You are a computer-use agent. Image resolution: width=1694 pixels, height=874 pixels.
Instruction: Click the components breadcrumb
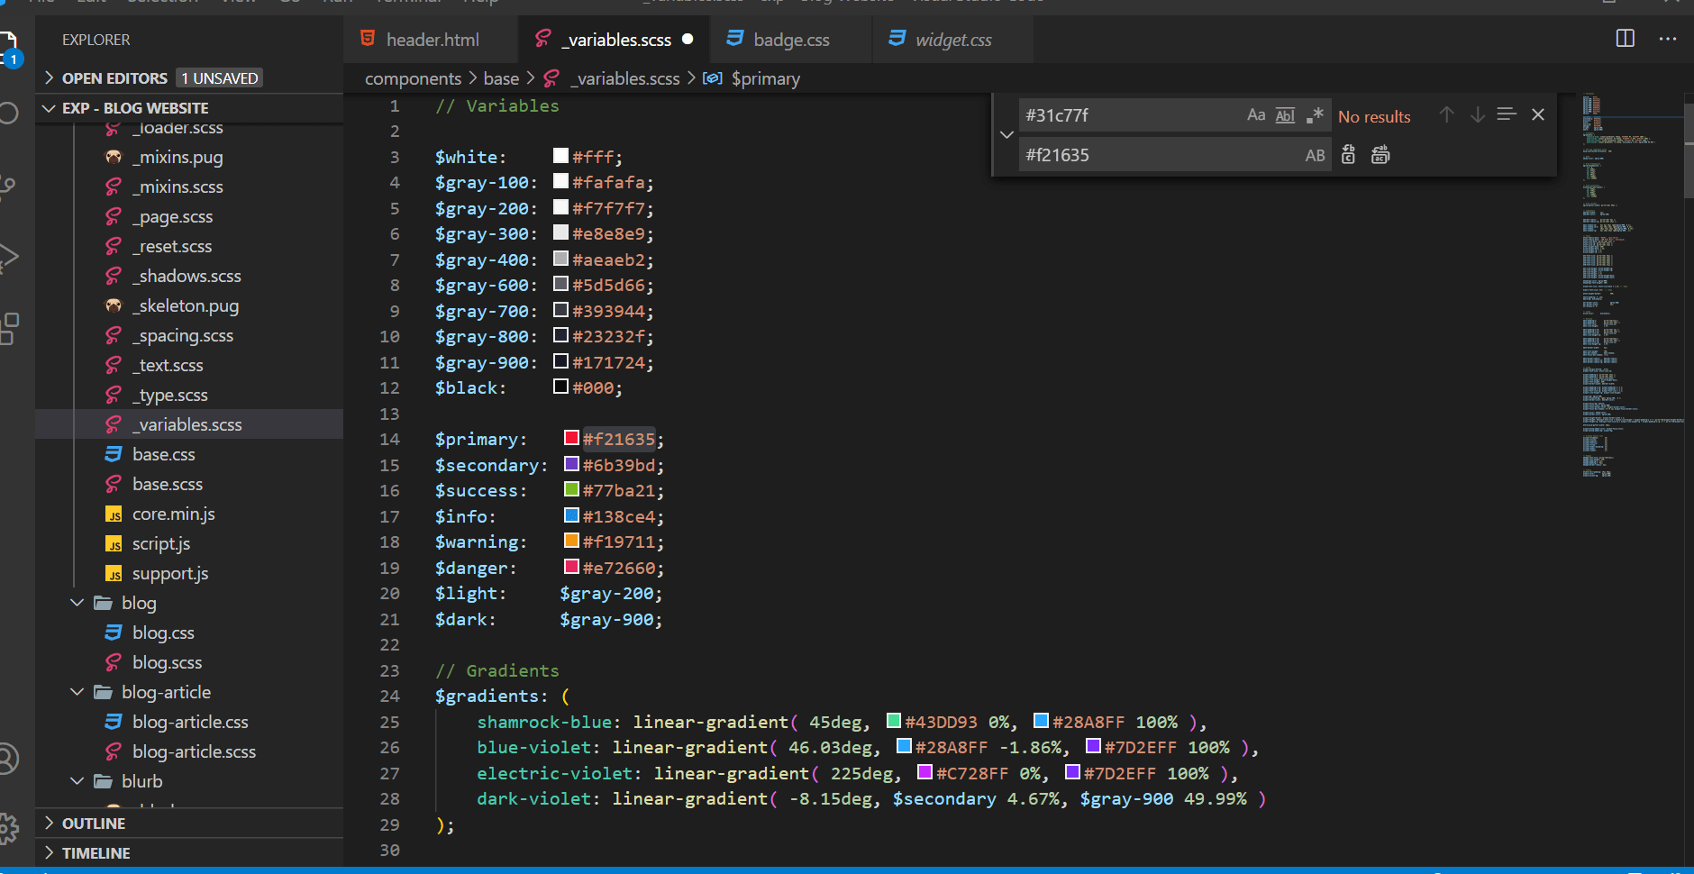[x=413, y=78]
